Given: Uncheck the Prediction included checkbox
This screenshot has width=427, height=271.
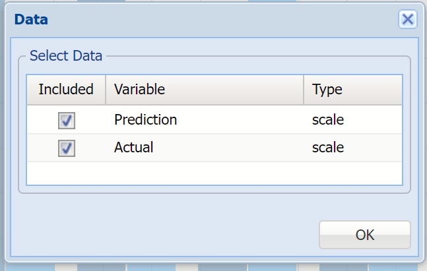Looking at the screenshot, I should pyautogui.click(x=67, y=121).
